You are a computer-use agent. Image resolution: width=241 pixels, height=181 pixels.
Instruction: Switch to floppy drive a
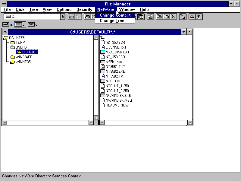click(6, 24)
